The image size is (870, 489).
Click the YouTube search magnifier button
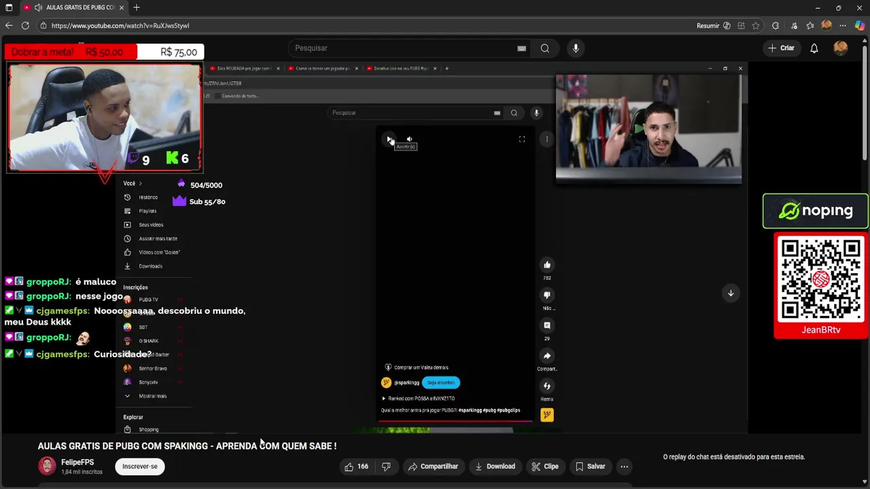(x=545, y=48)
